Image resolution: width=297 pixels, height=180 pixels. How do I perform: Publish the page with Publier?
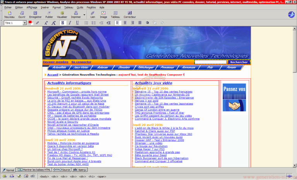coord(49,15)
